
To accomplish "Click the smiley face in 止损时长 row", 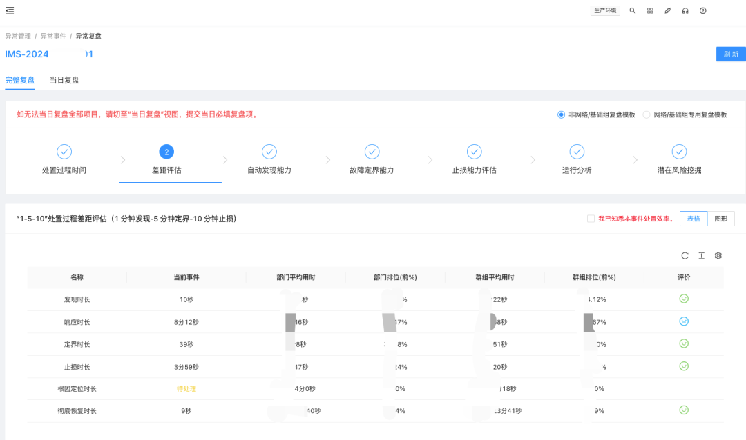I will [x=684, y=366].
